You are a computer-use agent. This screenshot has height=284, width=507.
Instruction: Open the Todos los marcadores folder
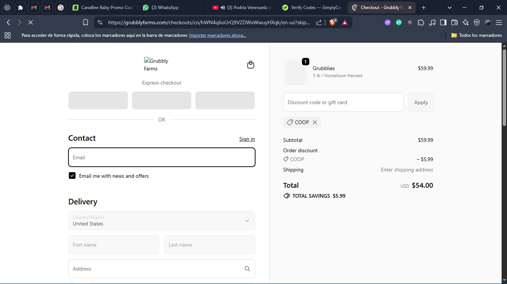click(477, 35)
